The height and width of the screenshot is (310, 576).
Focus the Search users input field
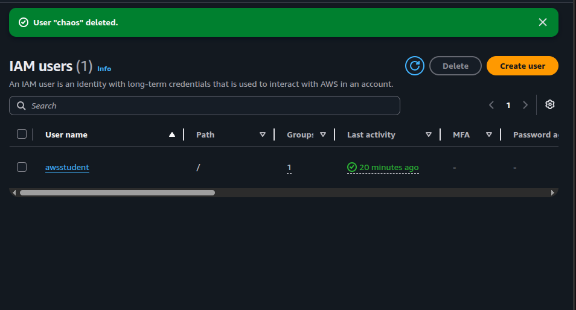(205, 106)
